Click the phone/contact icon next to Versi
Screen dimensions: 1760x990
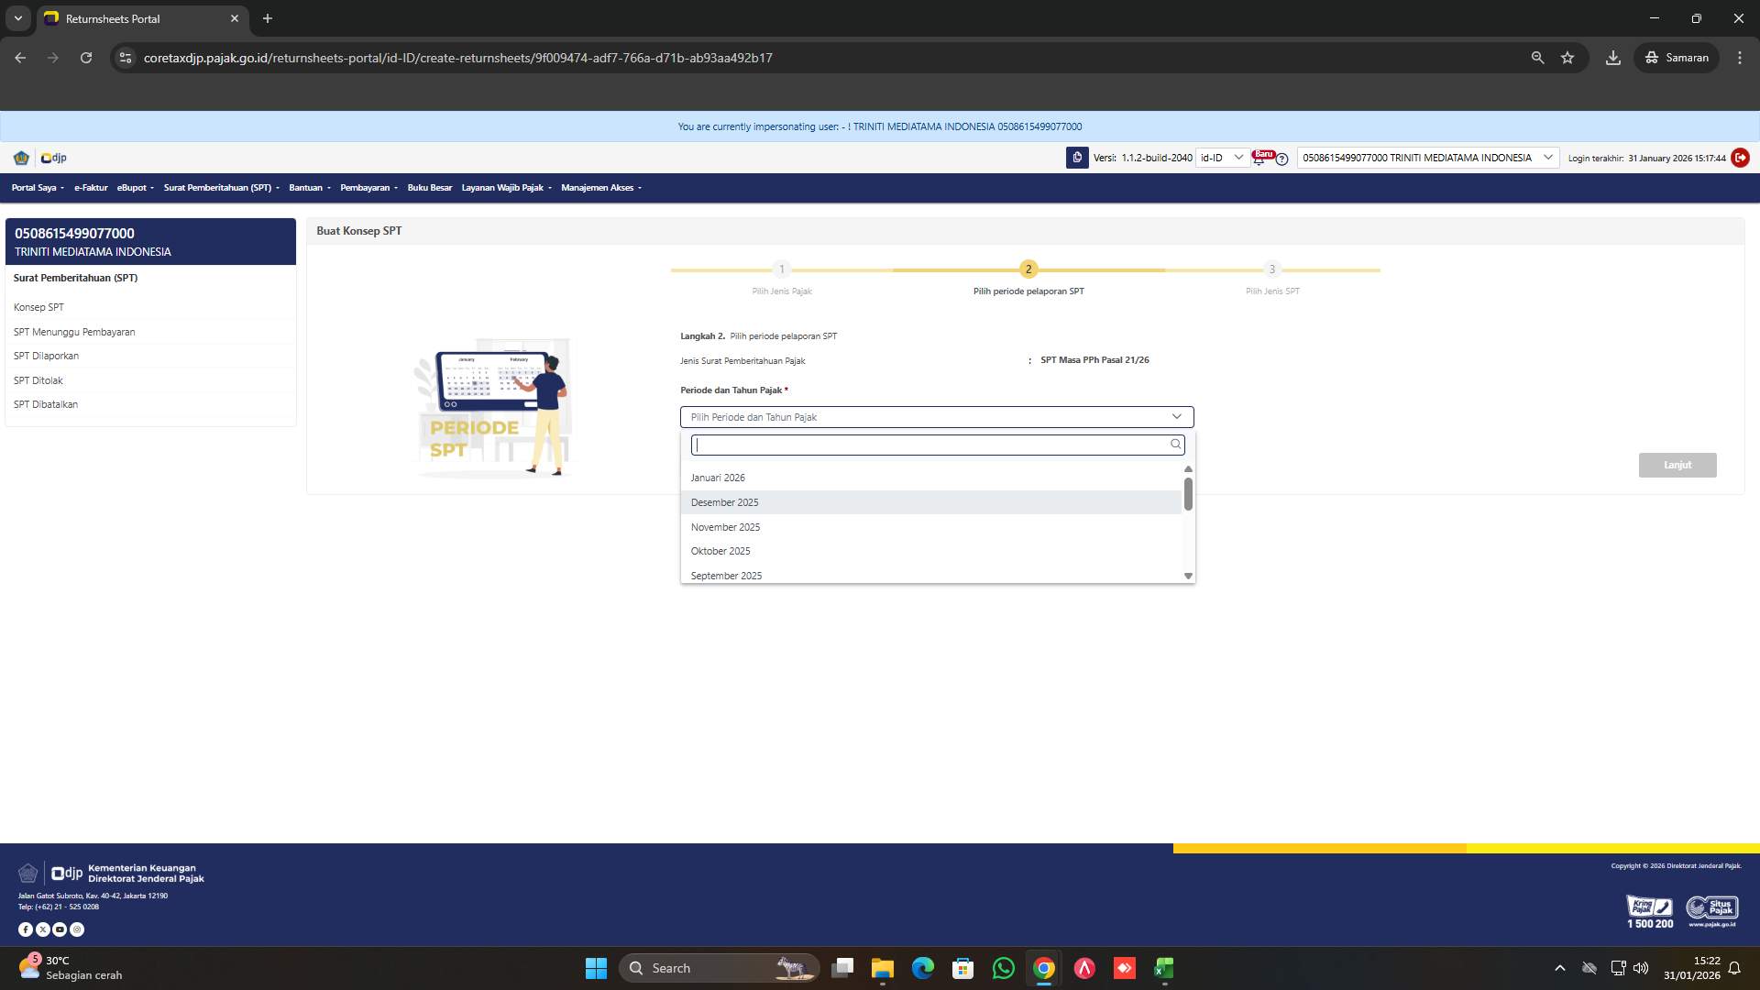point(1077,158)
